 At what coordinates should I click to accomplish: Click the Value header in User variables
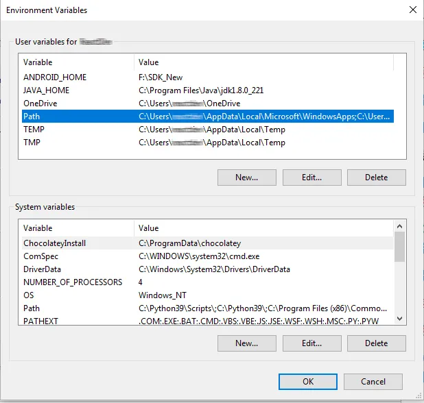(x=264, y=62)
